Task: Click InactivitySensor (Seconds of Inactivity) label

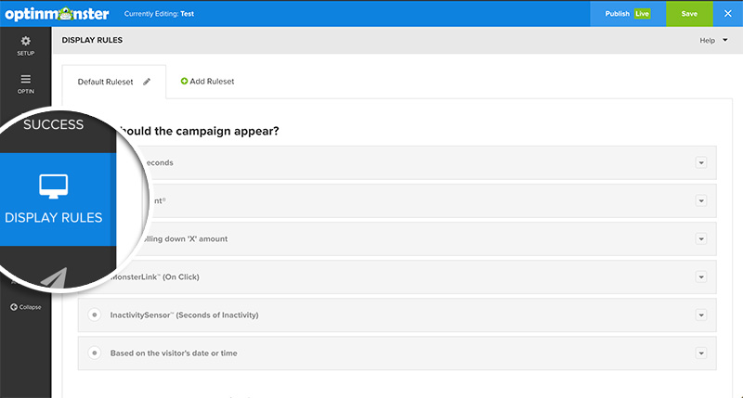Action: (x=184, y=315)
